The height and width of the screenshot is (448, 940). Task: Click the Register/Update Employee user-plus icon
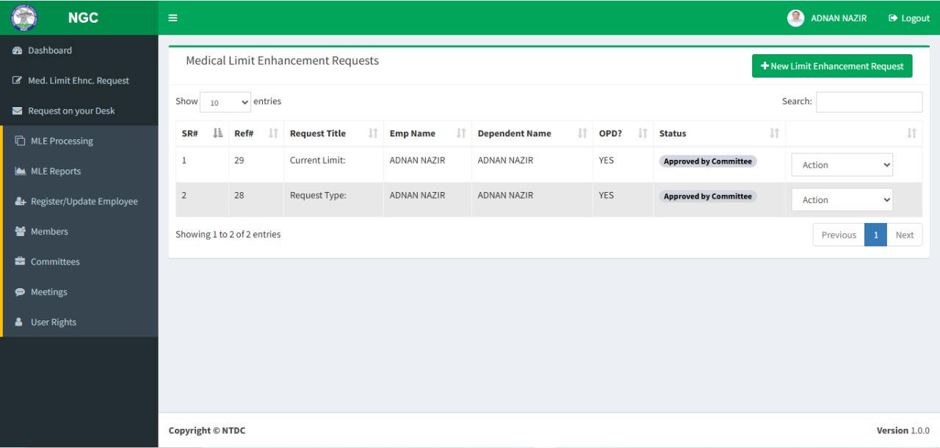pyautogui.click(x=21, y=202)
